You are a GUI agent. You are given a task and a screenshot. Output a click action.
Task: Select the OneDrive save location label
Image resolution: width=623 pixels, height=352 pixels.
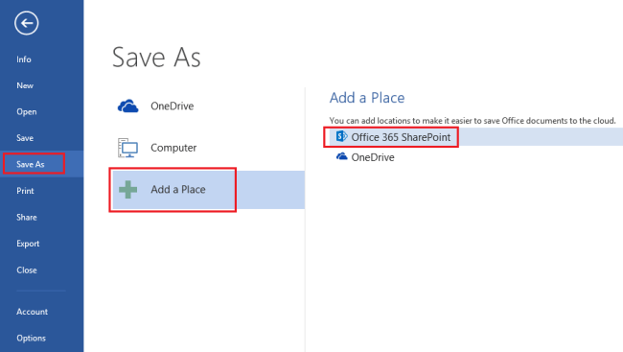pos(172,106)
